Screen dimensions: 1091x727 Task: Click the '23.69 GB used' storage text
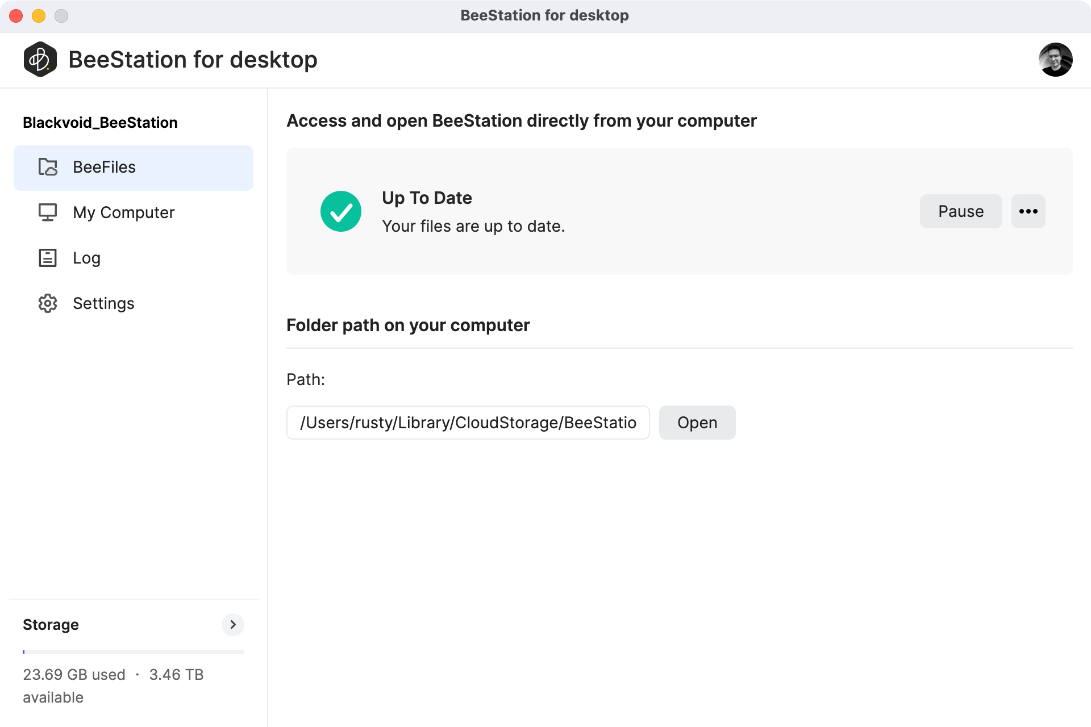pos(74,675)
